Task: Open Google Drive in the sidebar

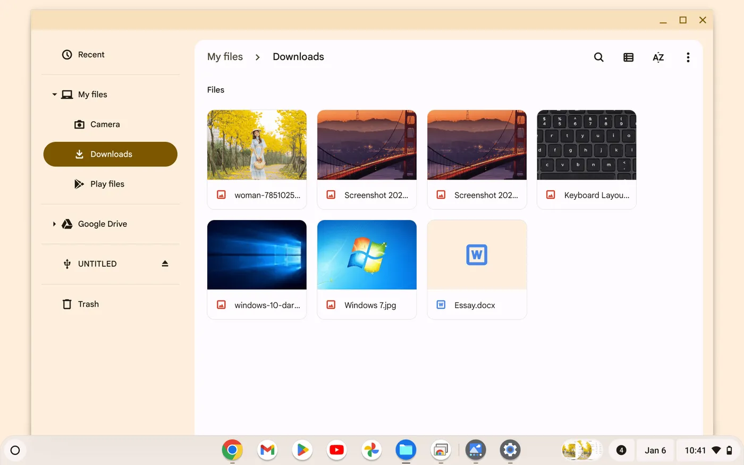Action: 110,224
